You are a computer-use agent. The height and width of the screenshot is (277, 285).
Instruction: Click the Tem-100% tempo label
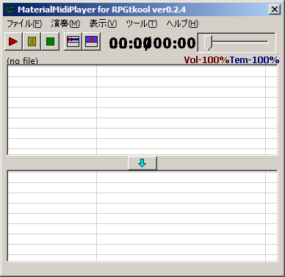254,60
